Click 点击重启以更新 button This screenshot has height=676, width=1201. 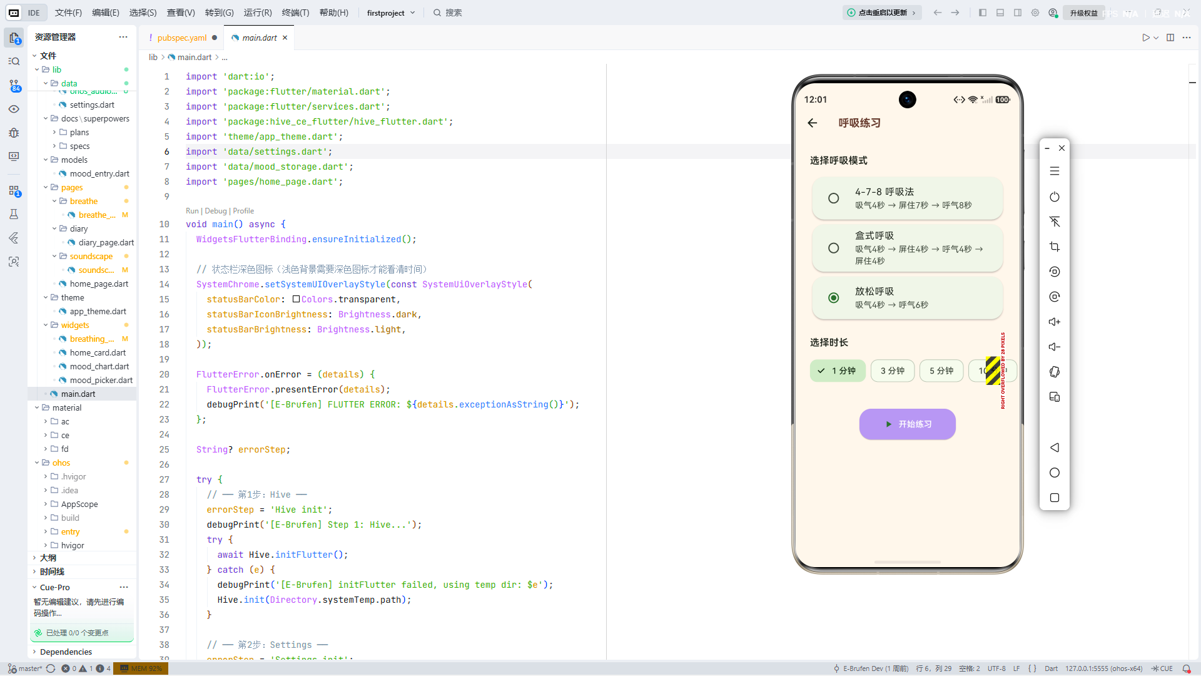(882, 13)
